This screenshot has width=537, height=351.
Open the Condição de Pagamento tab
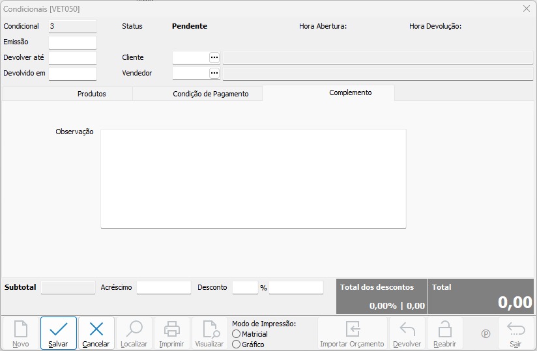(x=210, y=94)
